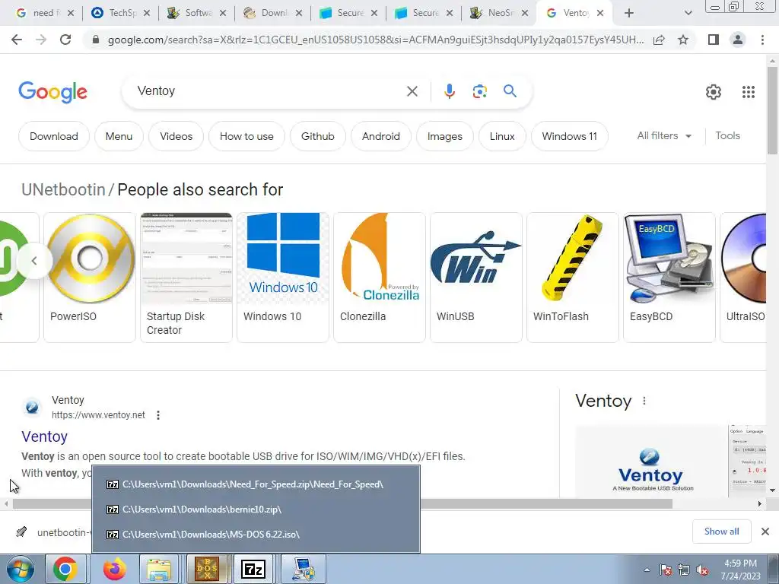The height and width of the screenshot is (584, 779).
Task: Close the TechSp tab
Action: [147, 14]
